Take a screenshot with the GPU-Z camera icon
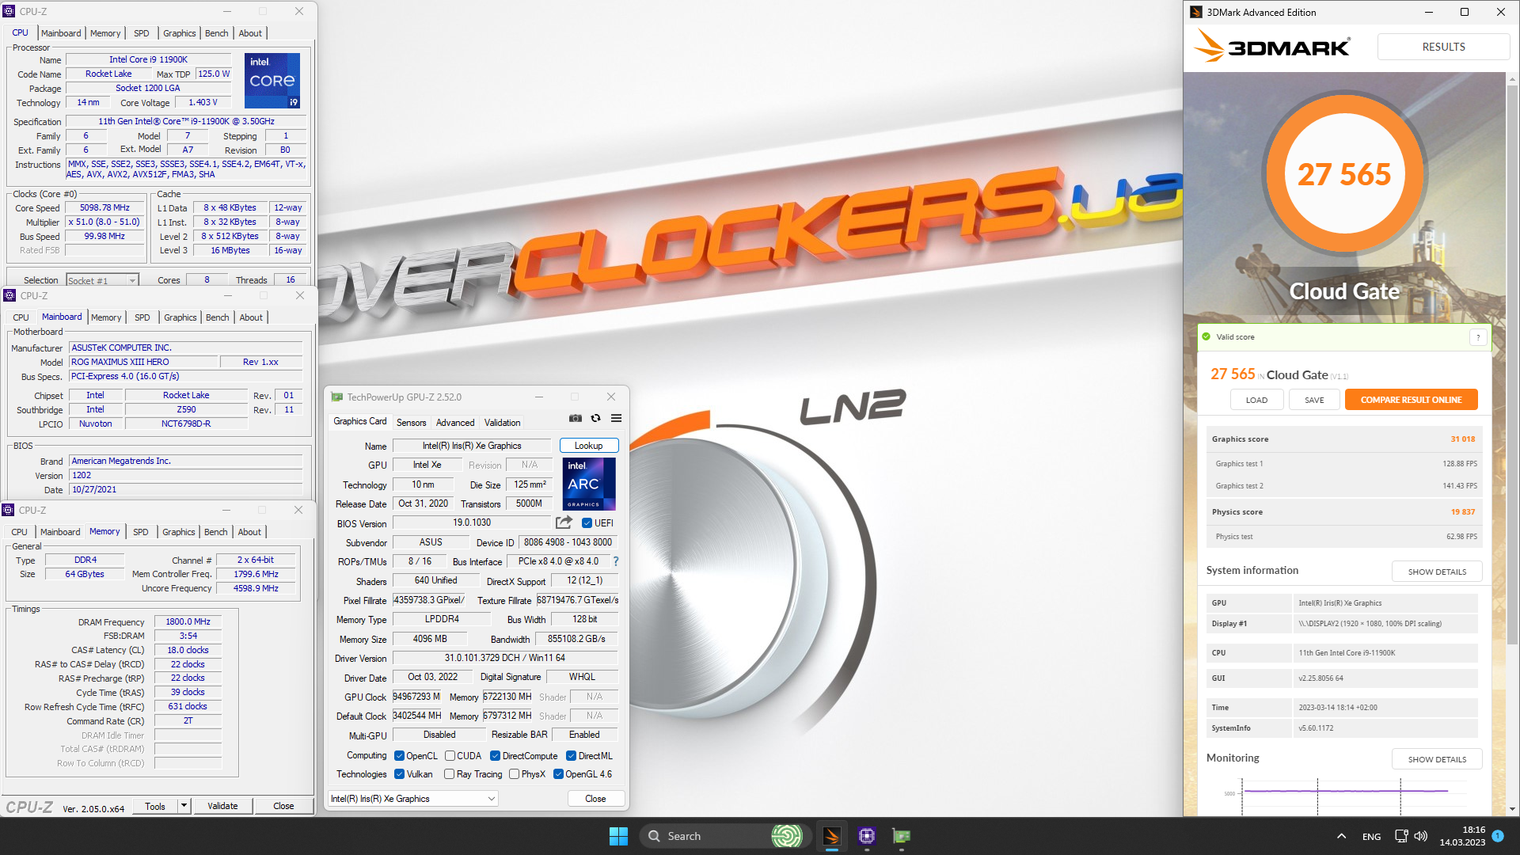 tap(576, 418)
